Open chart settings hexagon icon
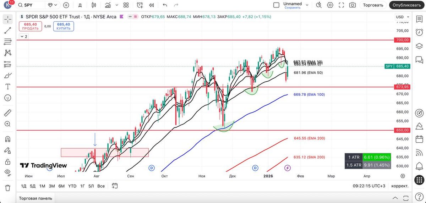The height and width of the screenshot is (203, 426). pos(330,5)
